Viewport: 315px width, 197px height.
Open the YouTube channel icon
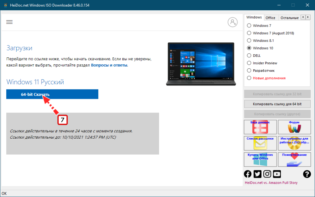(x=277, y=174)
